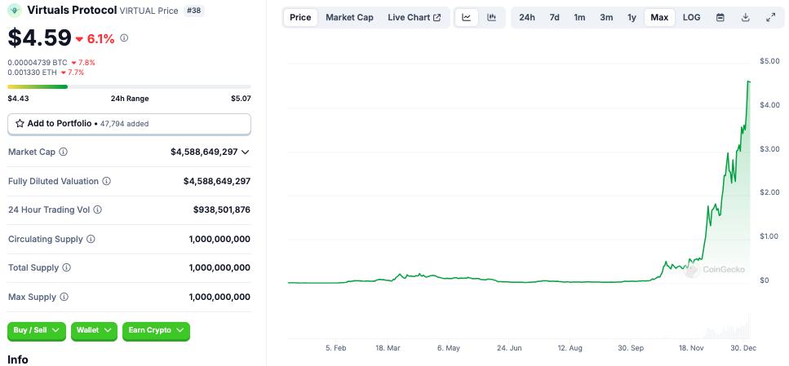This screenshot has width=789, height=366.
Task: Switch to line chart view
Action: point(467,17)
